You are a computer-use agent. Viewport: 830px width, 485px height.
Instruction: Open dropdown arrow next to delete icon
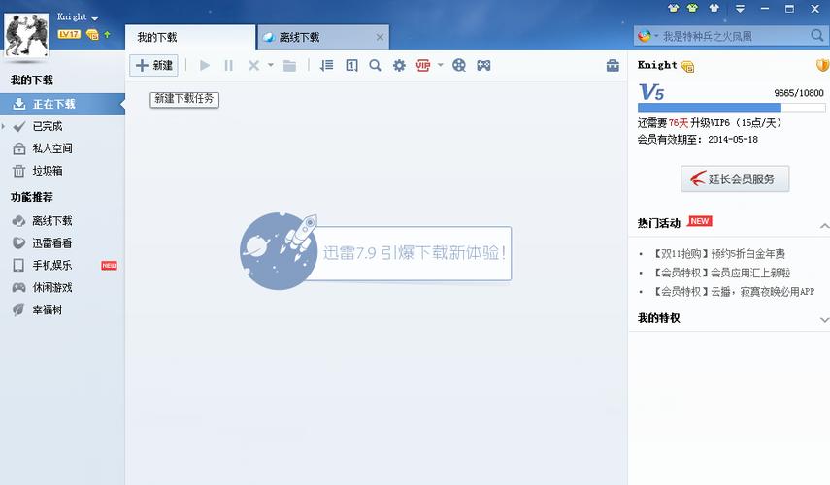pyautogui.click(x=271, y=66)
